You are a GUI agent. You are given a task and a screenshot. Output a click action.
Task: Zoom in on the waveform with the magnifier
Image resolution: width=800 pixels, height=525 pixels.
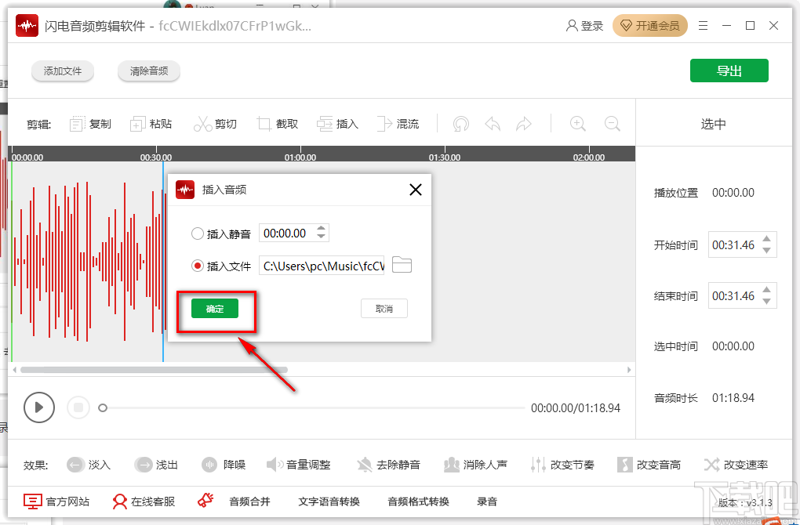(577, 124)
